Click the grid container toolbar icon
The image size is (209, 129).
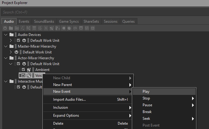pyautogui.click(x=28, y=28)
